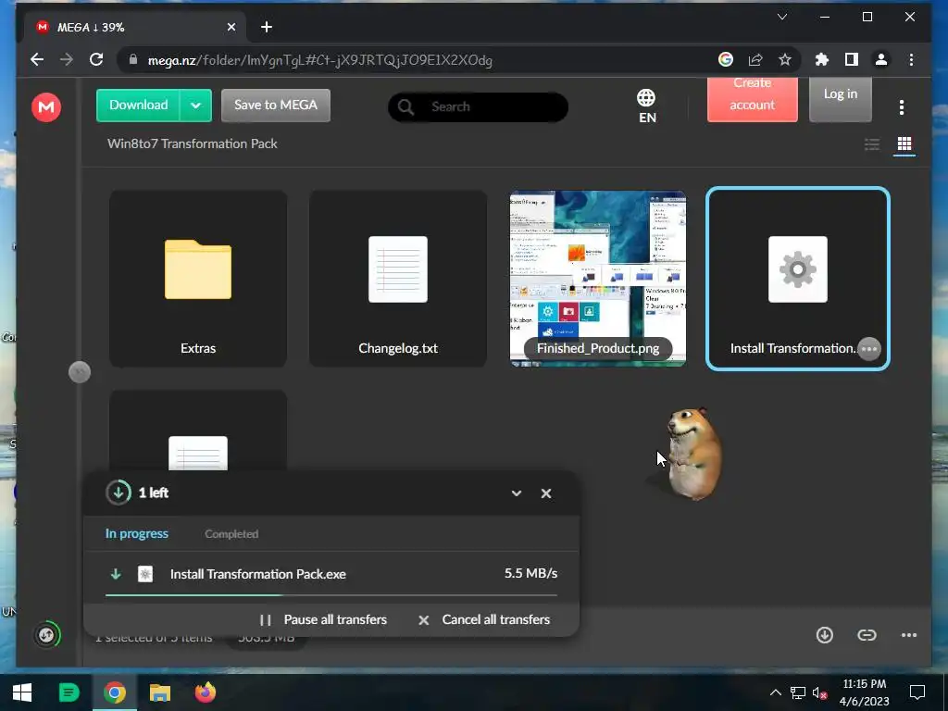948x711 pixels.
Task: Click the Win8to7 Transformation Pack breadcrumb
Action: pyautogui.click(x=193, y=143)
